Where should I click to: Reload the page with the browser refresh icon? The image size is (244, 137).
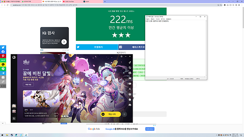8,5
